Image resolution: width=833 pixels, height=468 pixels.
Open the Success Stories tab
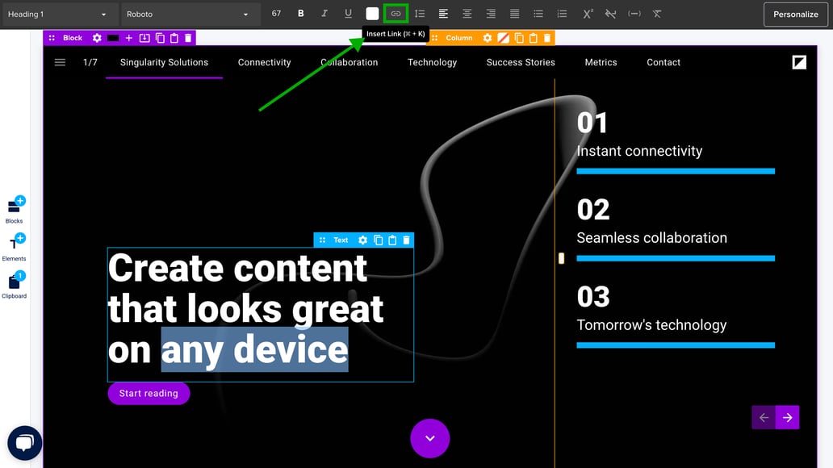[x=521, y=62]
